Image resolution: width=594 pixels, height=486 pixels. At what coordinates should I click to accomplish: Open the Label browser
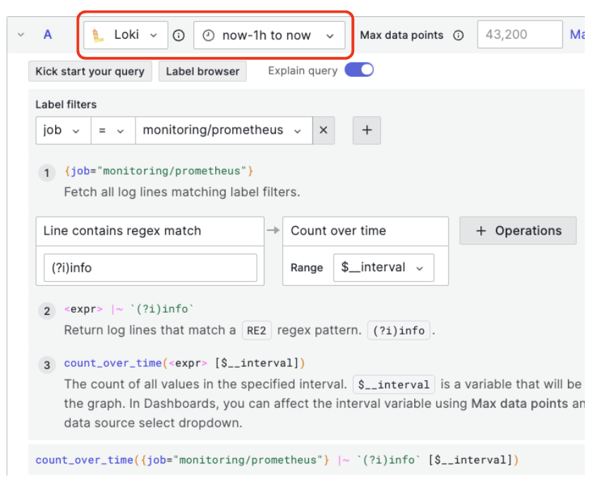coord(202,71)
